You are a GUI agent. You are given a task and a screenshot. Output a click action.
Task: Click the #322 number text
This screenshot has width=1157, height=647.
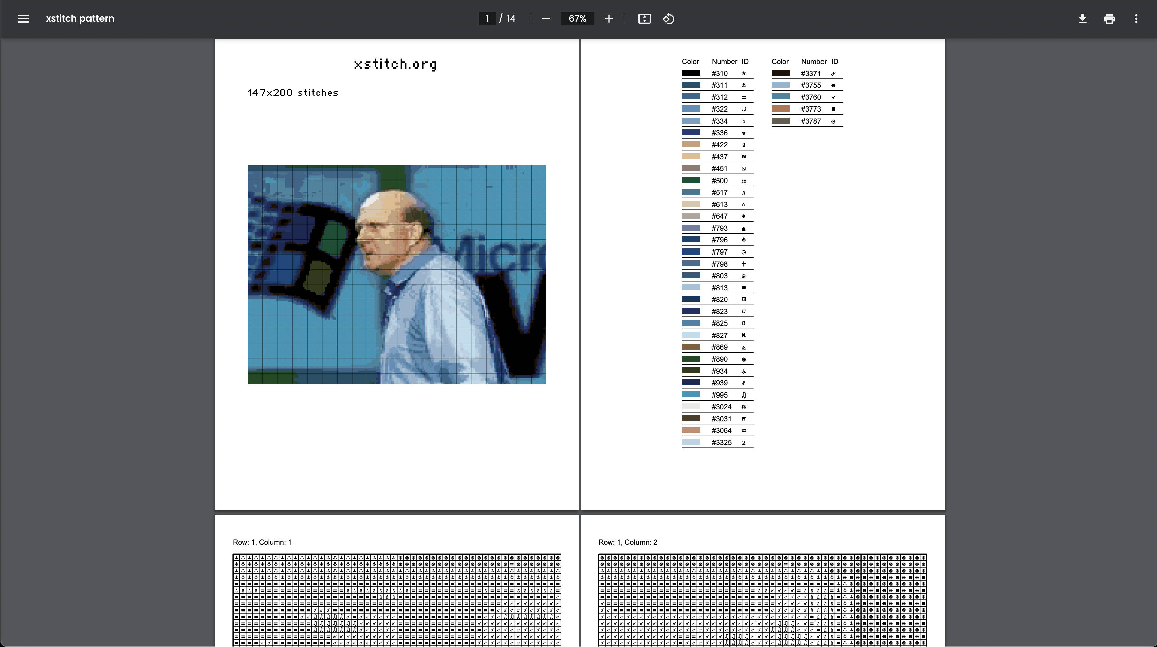(x=720, y=109)
